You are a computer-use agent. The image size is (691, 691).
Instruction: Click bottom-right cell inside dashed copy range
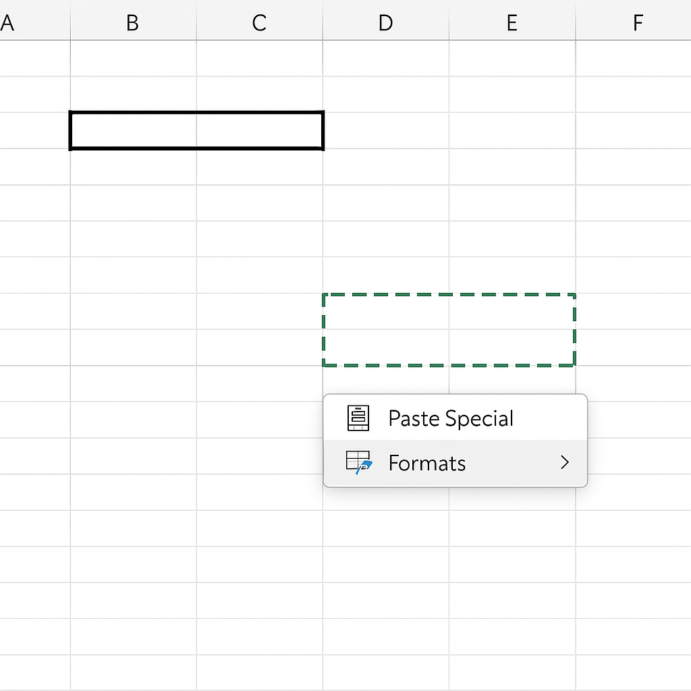[x=512, y=348]
